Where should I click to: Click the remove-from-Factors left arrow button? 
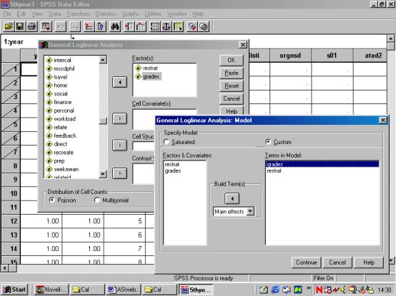pyautogui.click(x=119, y=82)
